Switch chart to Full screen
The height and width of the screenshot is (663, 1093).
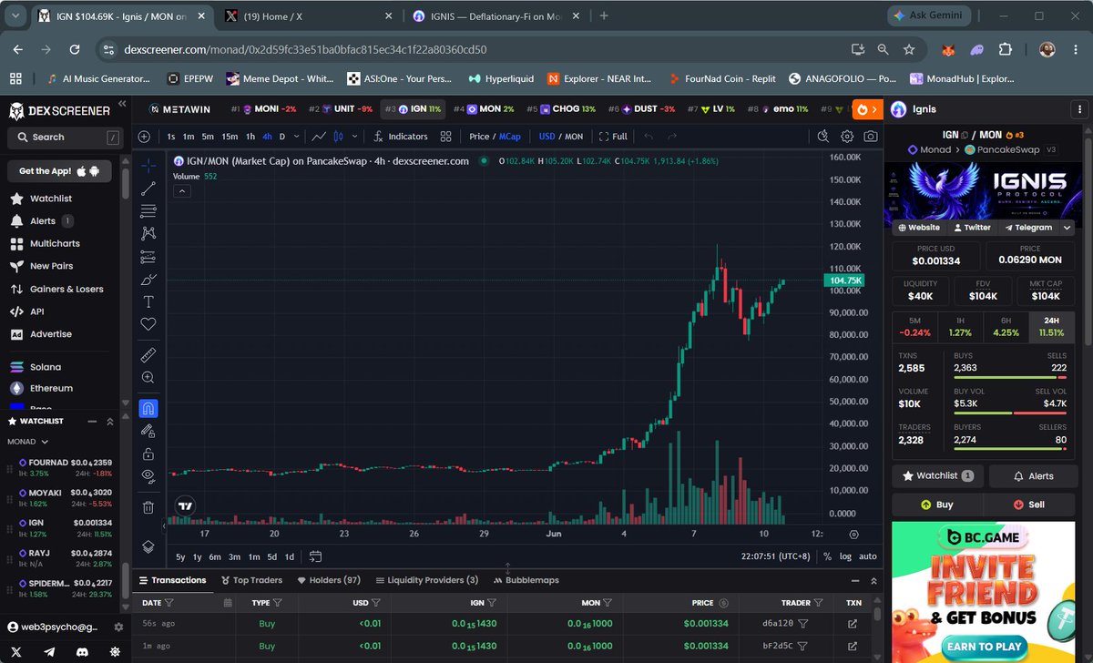point(613,137)
